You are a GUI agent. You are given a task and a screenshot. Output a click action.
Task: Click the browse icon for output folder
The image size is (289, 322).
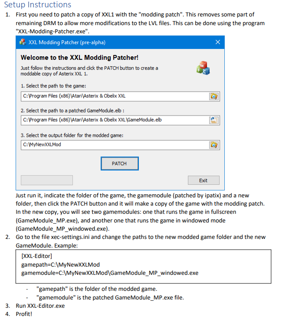coord(214,145)
